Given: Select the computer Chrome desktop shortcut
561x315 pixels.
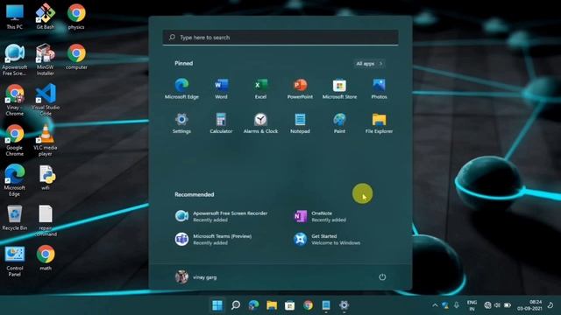Looking at the screenshot, I should (x=76, y=57).
